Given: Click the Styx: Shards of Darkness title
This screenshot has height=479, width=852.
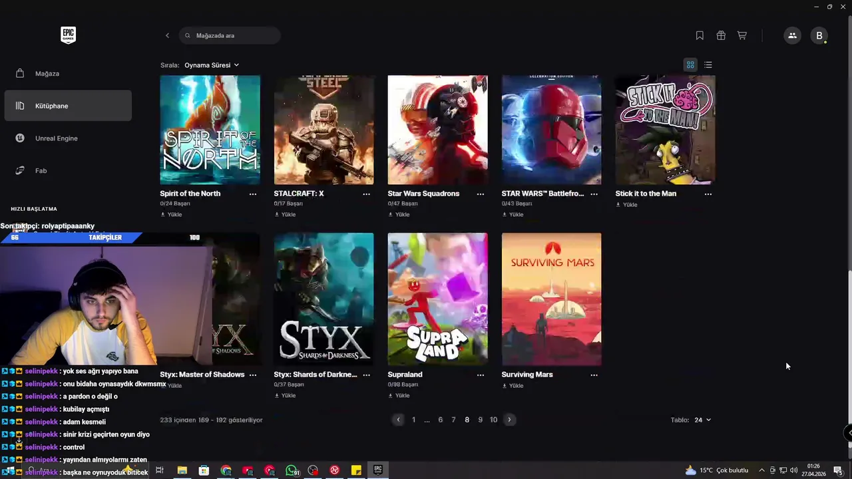Looking at the screenshot, I should point(316,375).
